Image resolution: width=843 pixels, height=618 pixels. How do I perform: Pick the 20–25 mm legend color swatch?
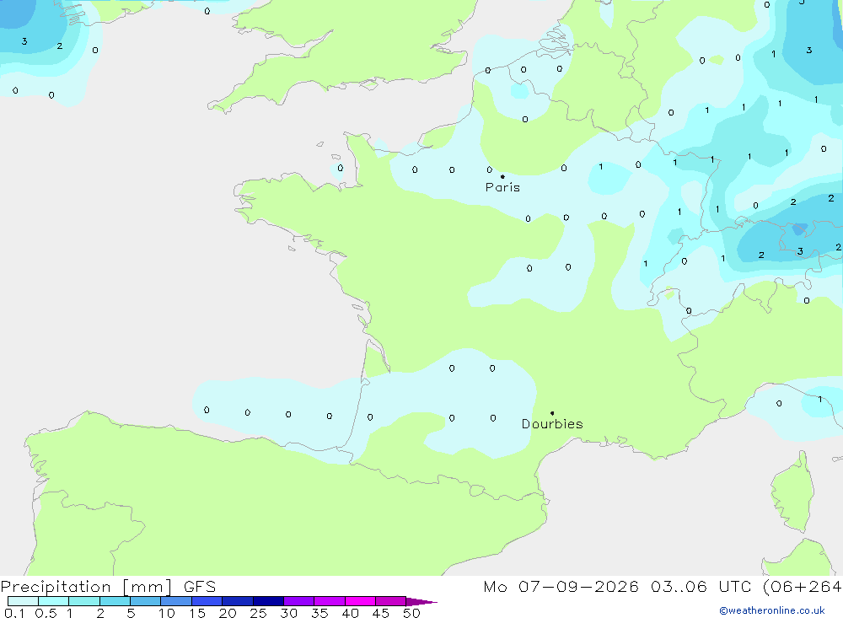[x=238, y=601]
